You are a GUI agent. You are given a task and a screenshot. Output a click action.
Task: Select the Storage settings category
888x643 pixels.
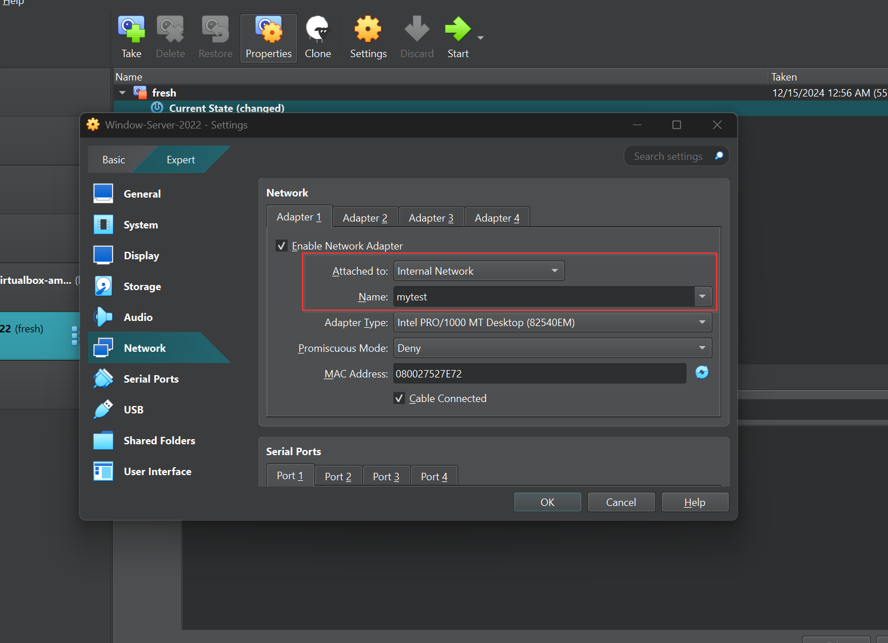click(x=159, y=287)
